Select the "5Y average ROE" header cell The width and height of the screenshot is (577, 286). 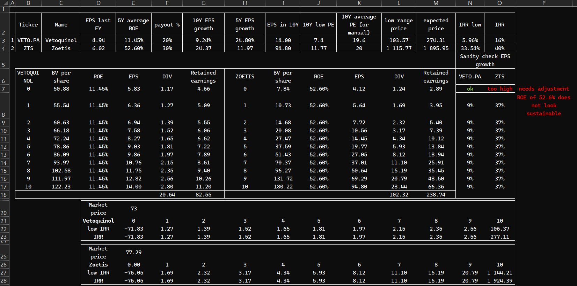click(x=133, y=25)
